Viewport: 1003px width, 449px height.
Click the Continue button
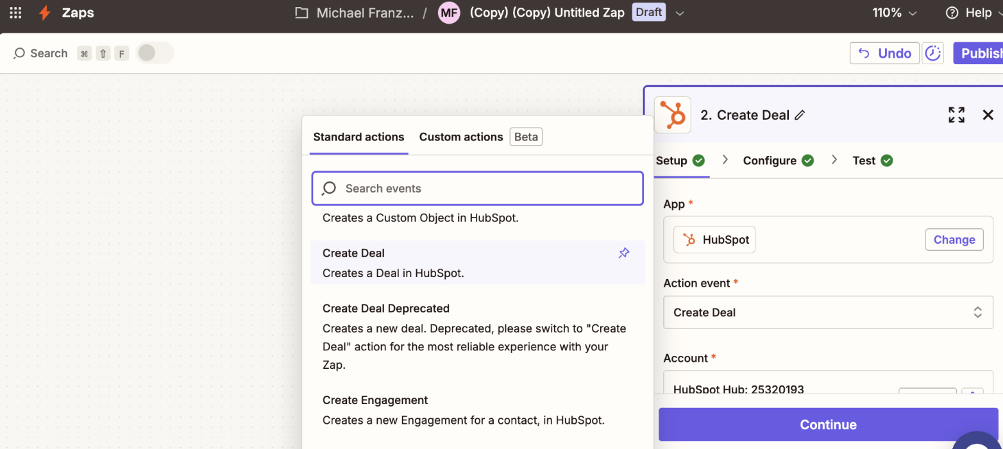click(828, 424)
